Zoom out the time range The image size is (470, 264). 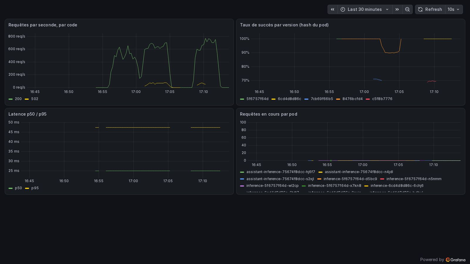[407, 9]
